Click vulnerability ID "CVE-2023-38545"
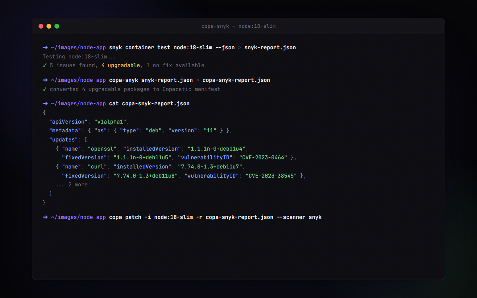Viewport: 477px width, 298px height. point(271,176)
